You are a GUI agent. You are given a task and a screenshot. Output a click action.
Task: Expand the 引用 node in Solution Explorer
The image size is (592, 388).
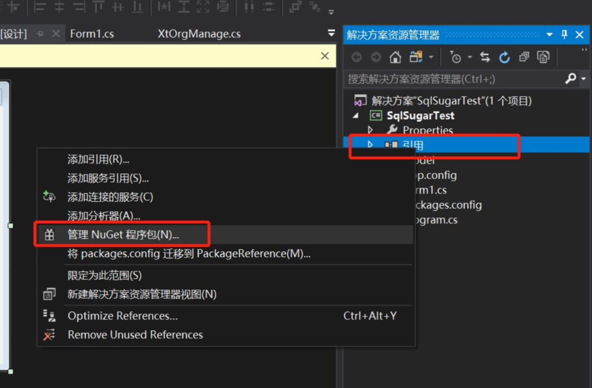370,144
